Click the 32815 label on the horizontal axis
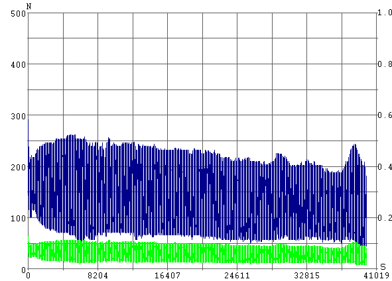The image size is (392, 281). 306,276
